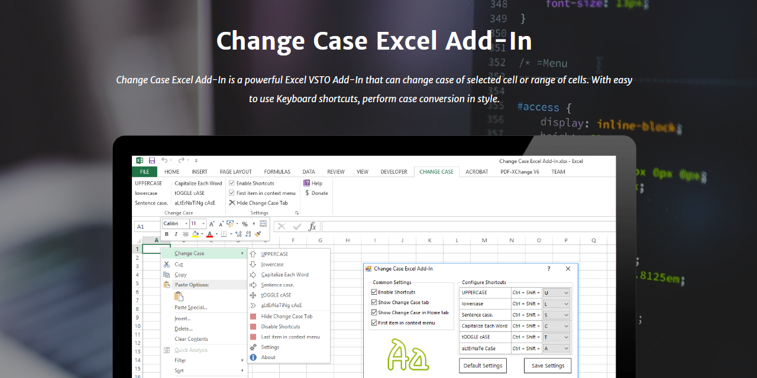Open About from the Change Case submenu
Viewport: 757px width, 378px height.
(x=268, y=357)
